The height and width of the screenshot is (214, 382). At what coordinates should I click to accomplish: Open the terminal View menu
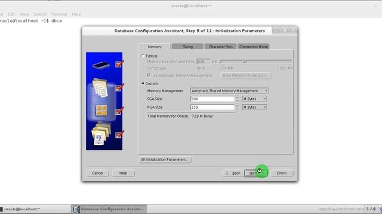pos(24,14)
